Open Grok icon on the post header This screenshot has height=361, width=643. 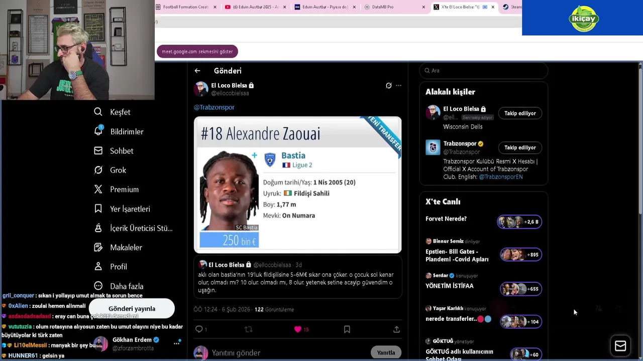pos(388,86)
